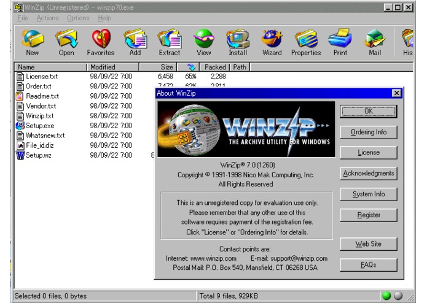Click the Mail toolbar icon

(x=375, y=39)
